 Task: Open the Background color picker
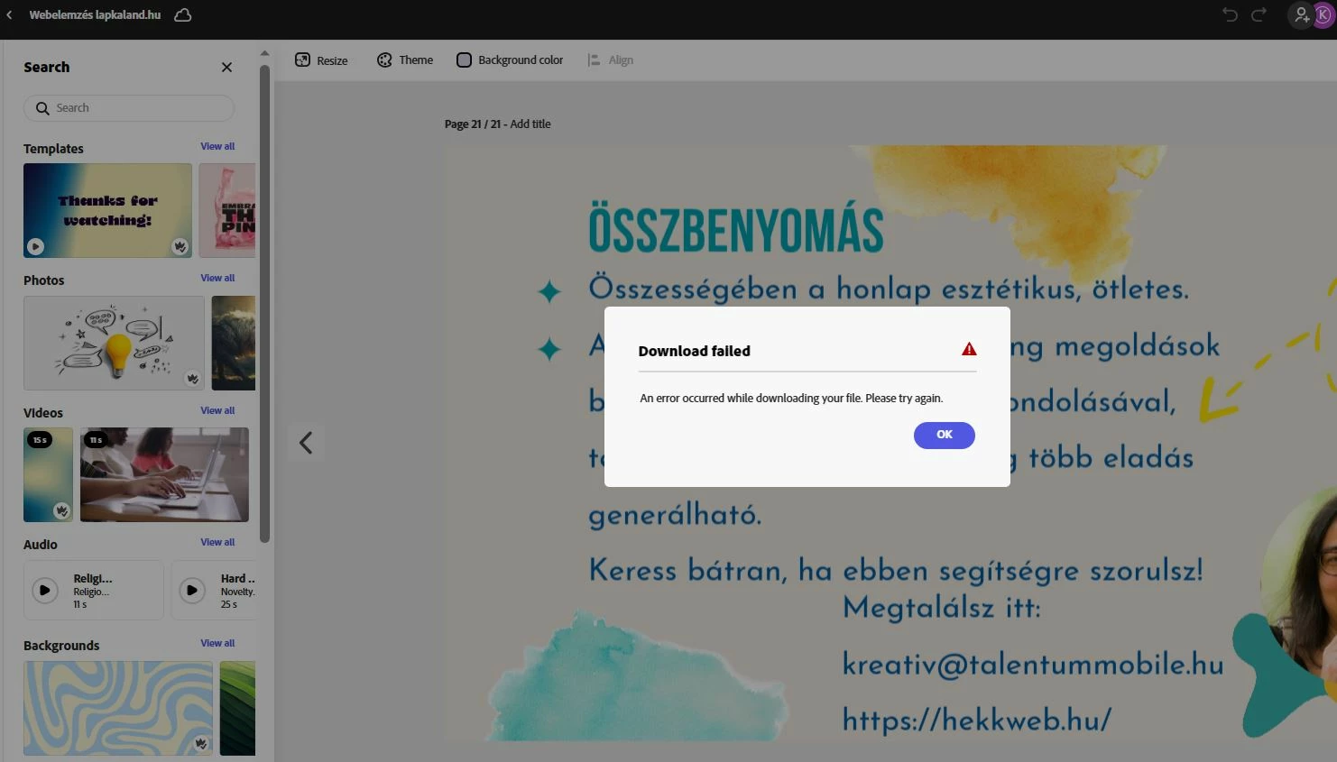pos(510,60)
